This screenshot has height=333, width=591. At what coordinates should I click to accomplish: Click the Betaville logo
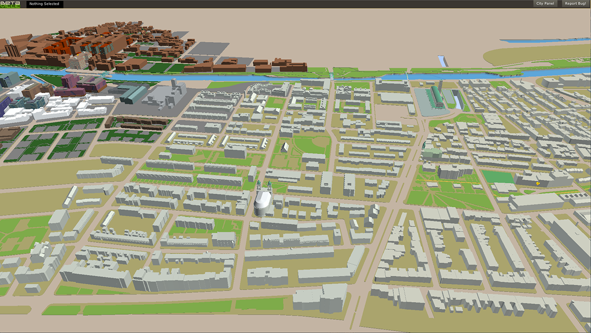click(11, 4)
